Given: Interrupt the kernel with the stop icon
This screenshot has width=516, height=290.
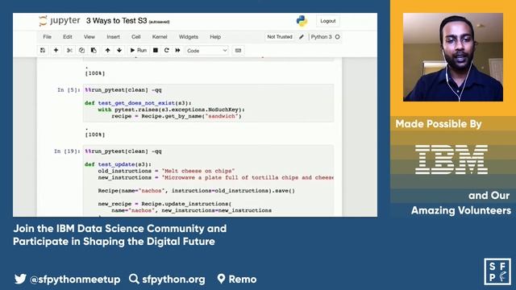Looking at the screenshot, I should pos(156,50).
